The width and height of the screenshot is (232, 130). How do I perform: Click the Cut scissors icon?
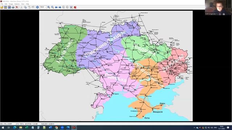[x=21, y=7]
